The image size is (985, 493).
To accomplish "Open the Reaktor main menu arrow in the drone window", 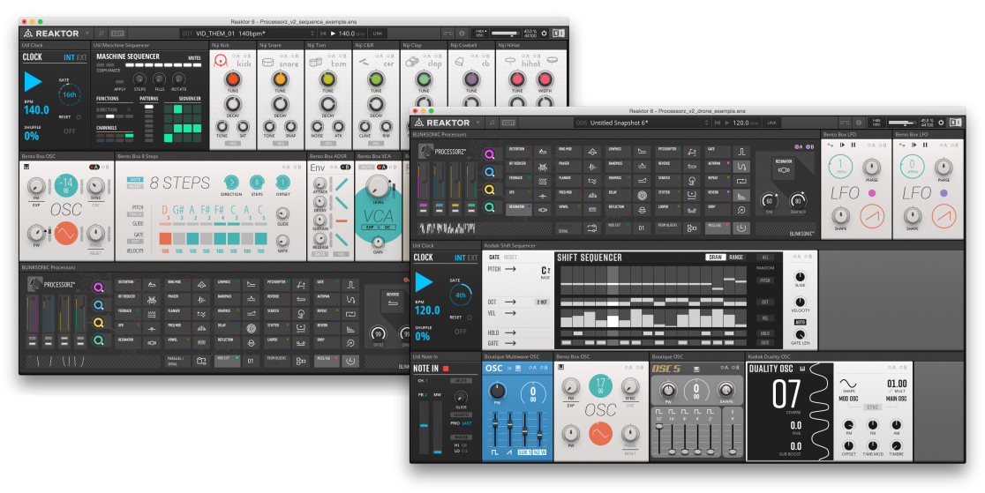I will tap(477, 123).
